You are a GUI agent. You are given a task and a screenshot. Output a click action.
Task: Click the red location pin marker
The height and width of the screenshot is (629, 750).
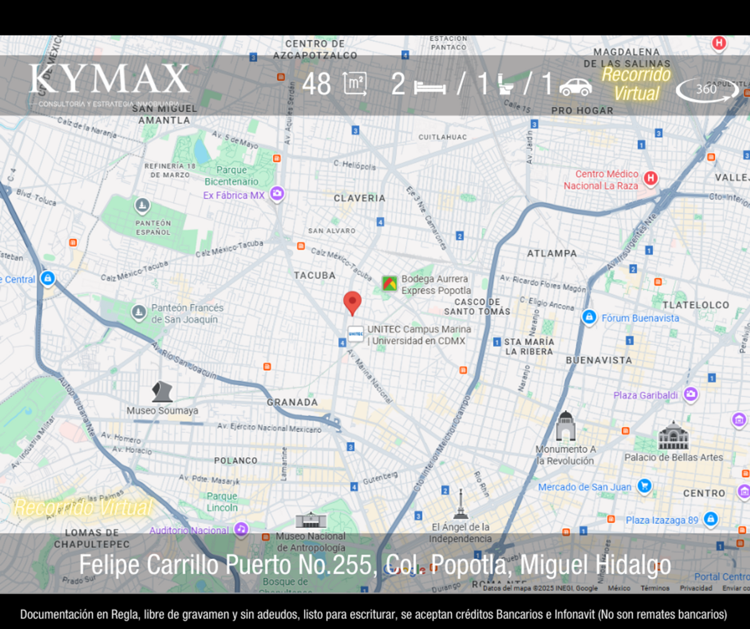(x=352, y=303)
